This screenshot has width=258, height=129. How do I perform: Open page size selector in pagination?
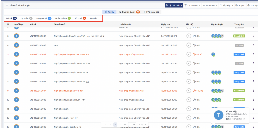coord(132,124)
